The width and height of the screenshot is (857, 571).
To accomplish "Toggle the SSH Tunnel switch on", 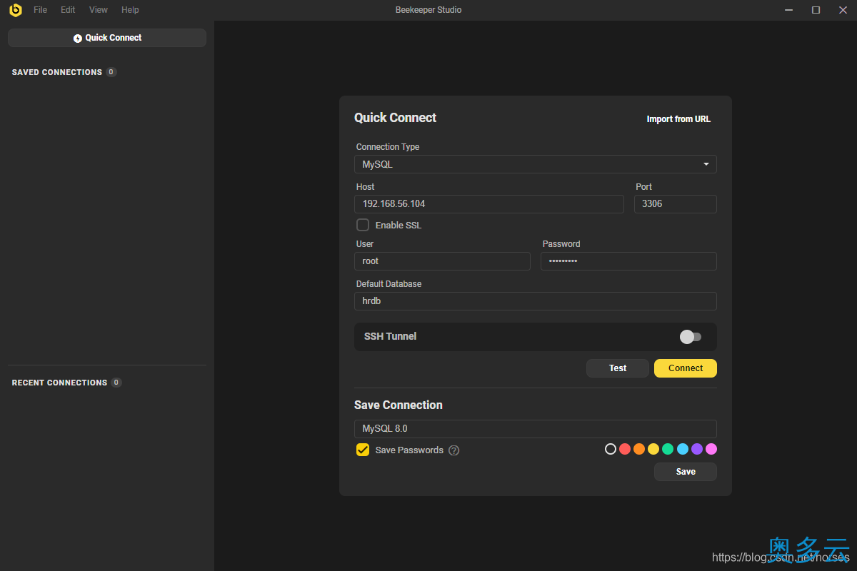I will (x=691, y=337).
